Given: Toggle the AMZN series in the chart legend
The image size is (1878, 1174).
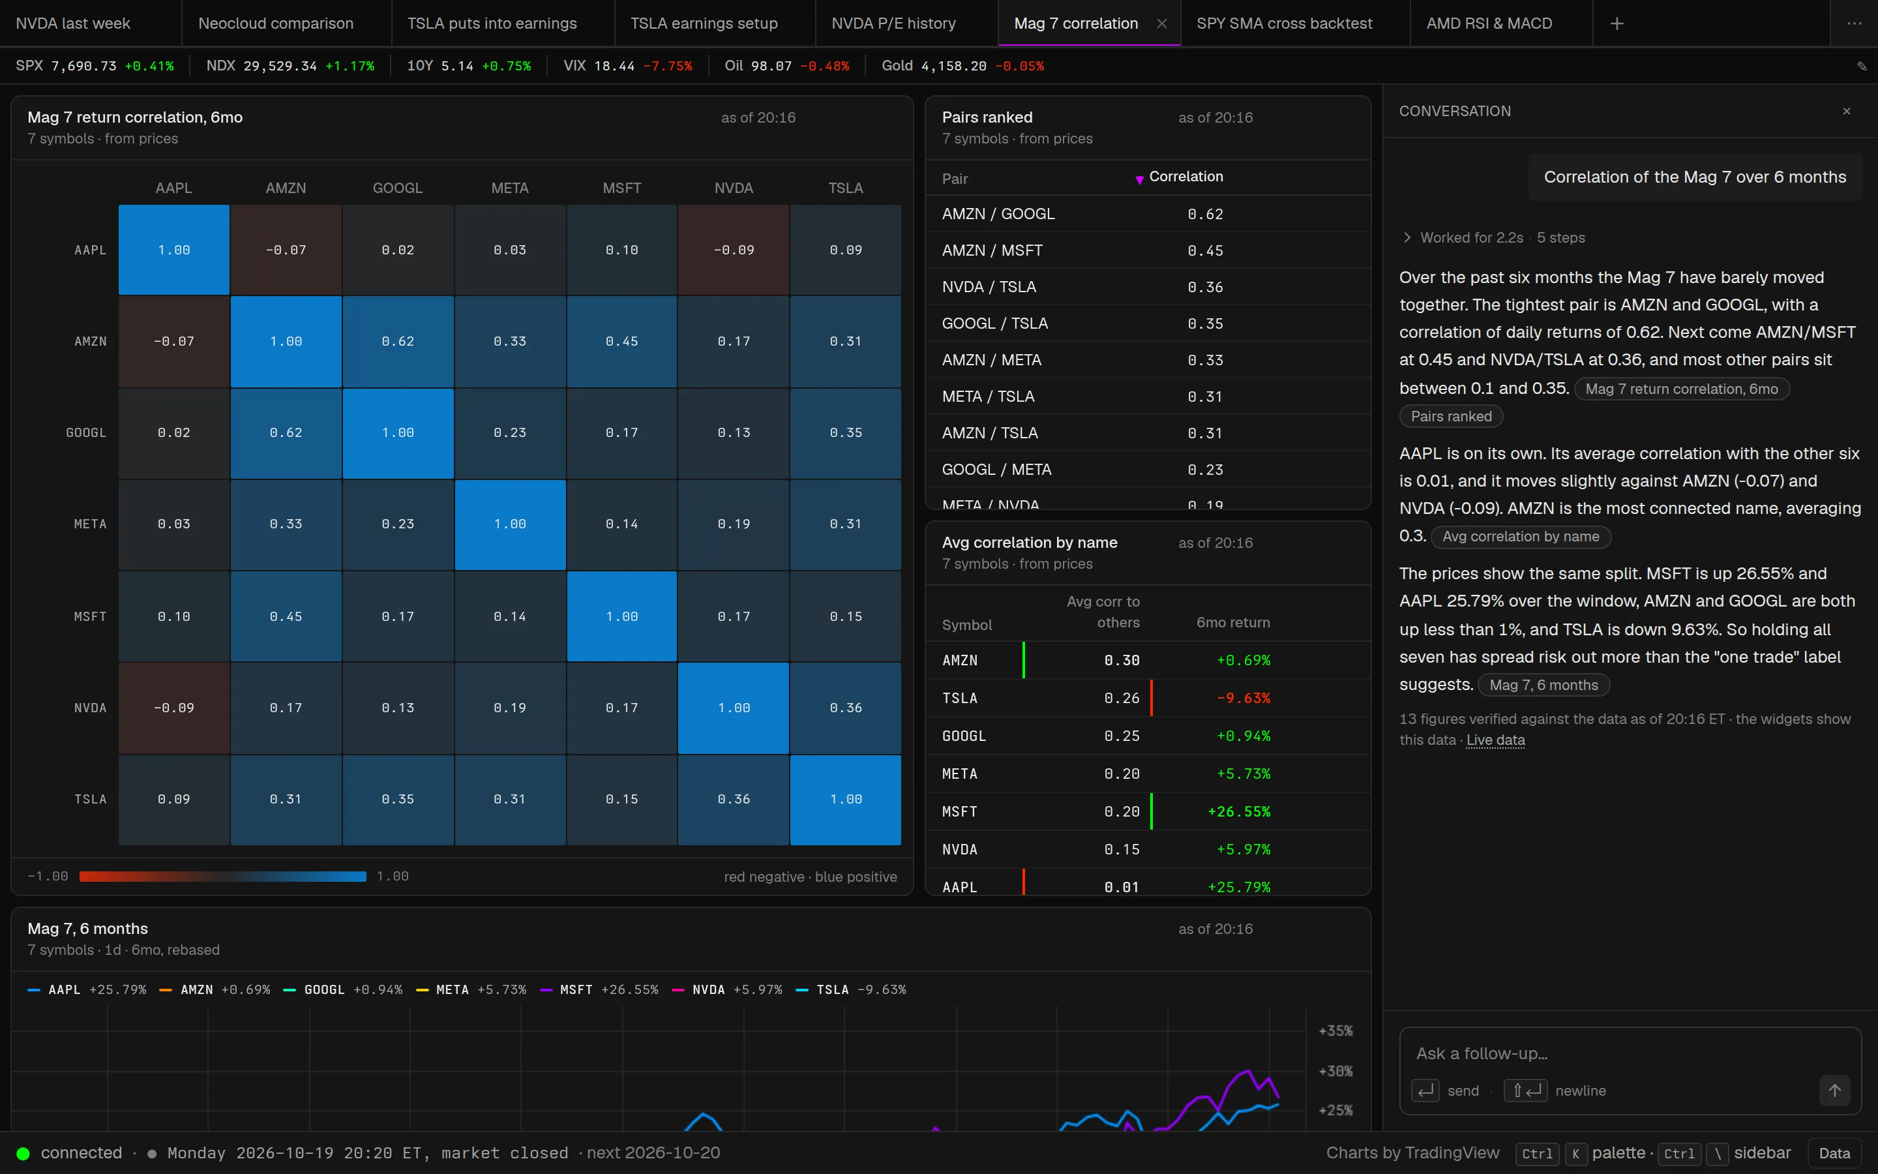Looking at the screenshot, I should coord(215,990).
